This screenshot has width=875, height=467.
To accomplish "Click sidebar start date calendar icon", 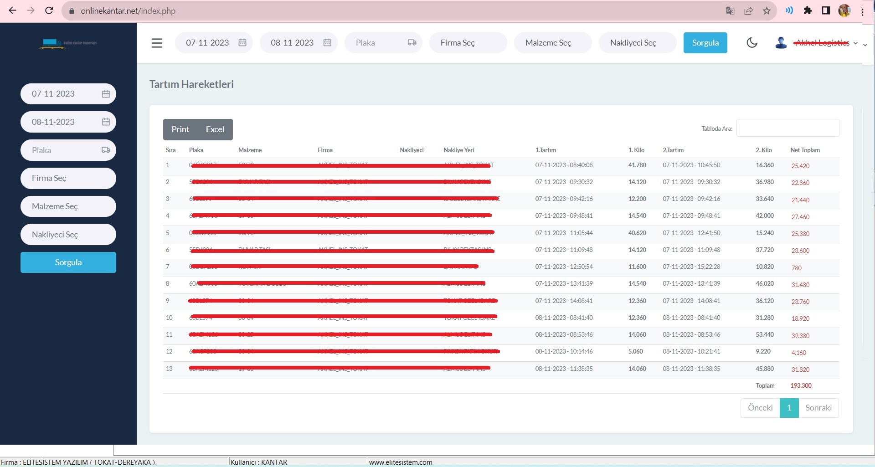I will click(x=106, y=94).
